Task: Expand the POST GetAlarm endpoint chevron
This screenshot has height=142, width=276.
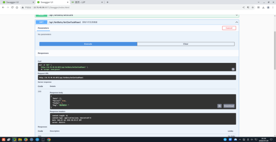Action: (236, 15)
